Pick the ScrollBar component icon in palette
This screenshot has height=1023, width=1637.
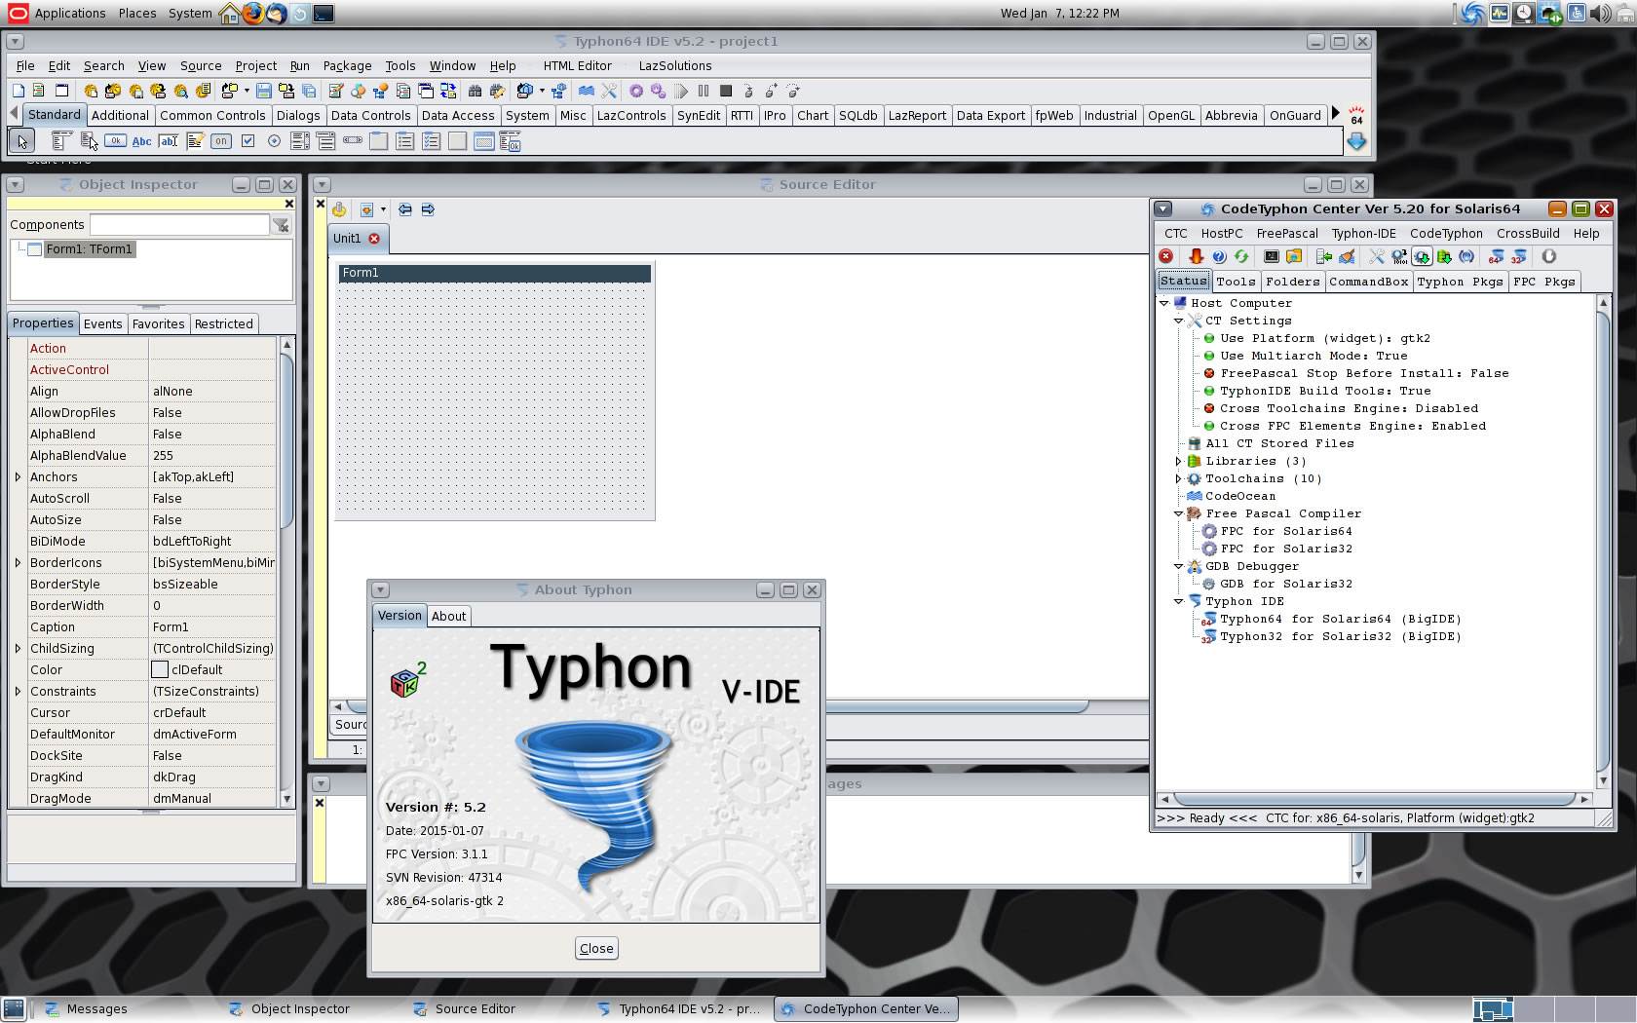pyautogui.click(x=352, y=140)
